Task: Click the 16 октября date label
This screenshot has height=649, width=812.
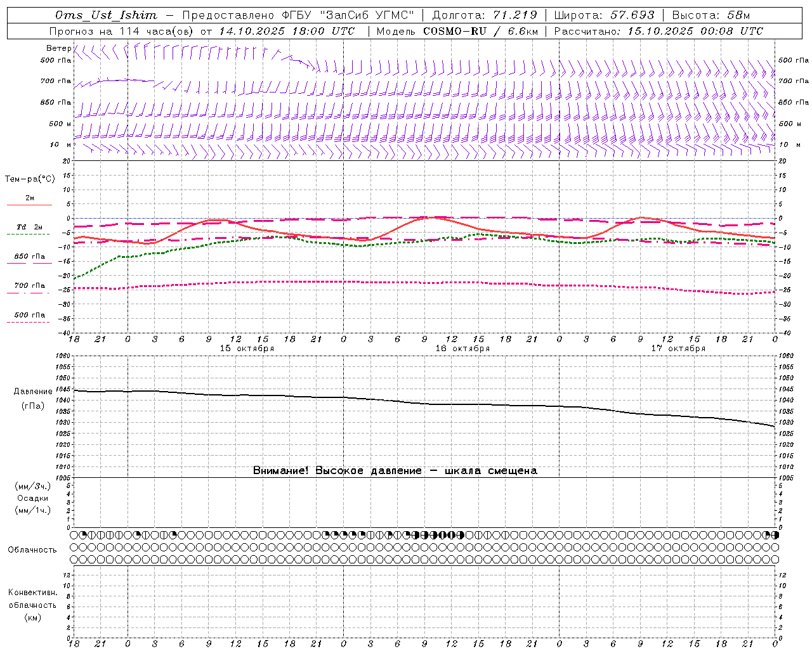Action: pyautogui.click(x=462, y=349)
